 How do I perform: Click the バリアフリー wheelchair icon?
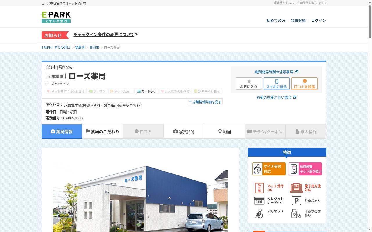(x=259, y=213)
